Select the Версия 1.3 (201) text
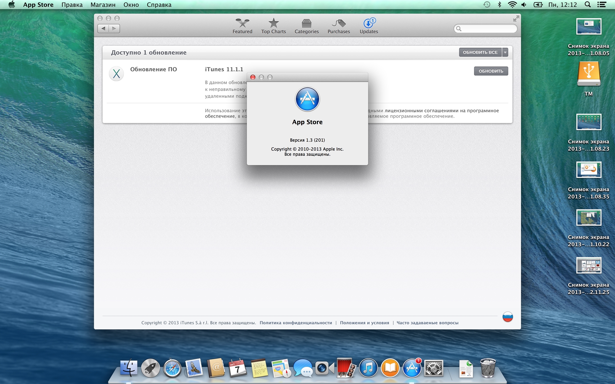This screenshot has height=384, width=615. pos(307,140)
